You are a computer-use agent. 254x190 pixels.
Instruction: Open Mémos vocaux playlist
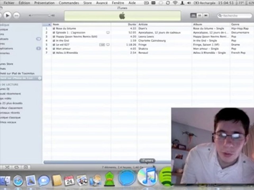pyautogui.click(x=8, y=122)
